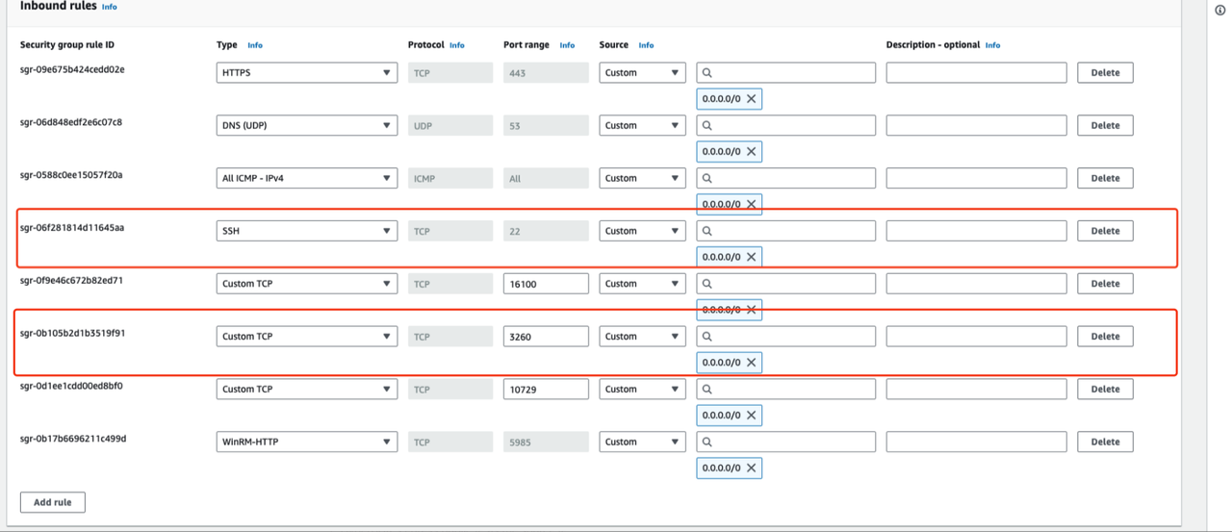Edit the port range field showing 3260

click(546, 337)
